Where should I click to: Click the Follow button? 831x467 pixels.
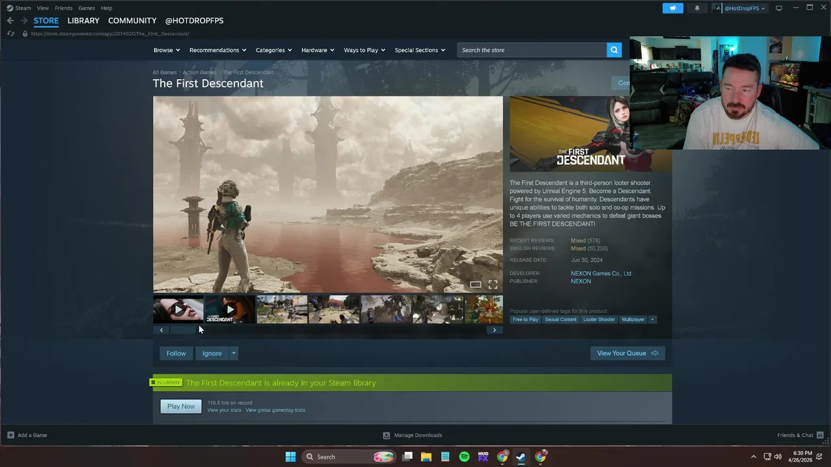(x=176, y=353)
